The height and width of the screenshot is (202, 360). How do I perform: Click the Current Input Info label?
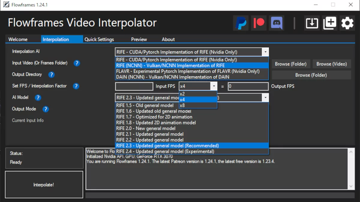pos(28,120)
